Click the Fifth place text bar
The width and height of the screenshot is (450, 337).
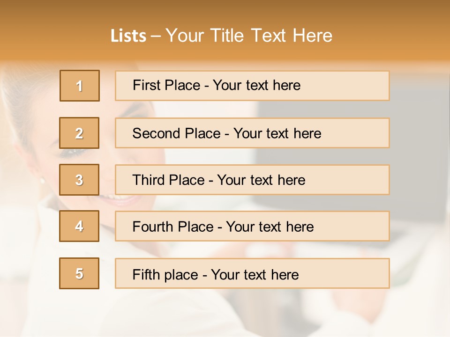pos(252,273)
